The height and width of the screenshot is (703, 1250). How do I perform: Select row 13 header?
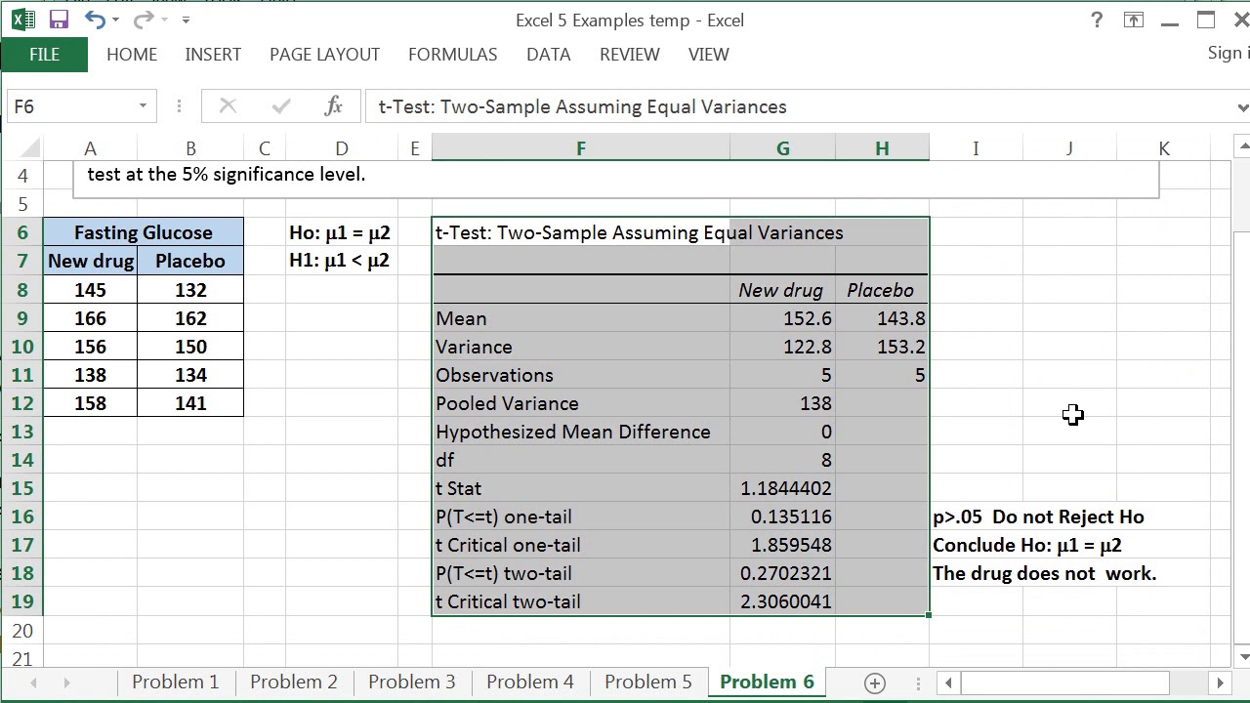point(21,432)
